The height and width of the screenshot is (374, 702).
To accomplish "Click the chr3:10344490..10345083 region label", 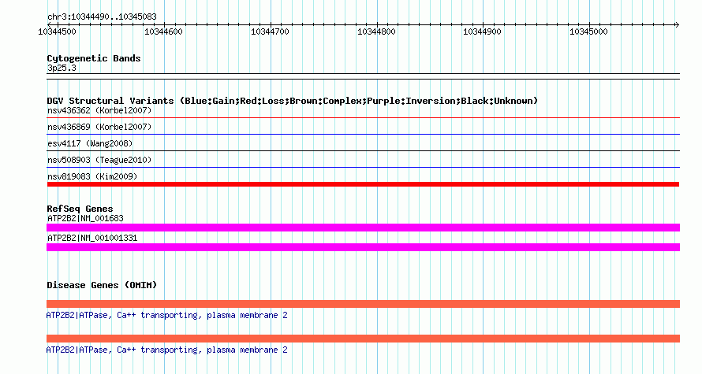I will click(102, 17).
